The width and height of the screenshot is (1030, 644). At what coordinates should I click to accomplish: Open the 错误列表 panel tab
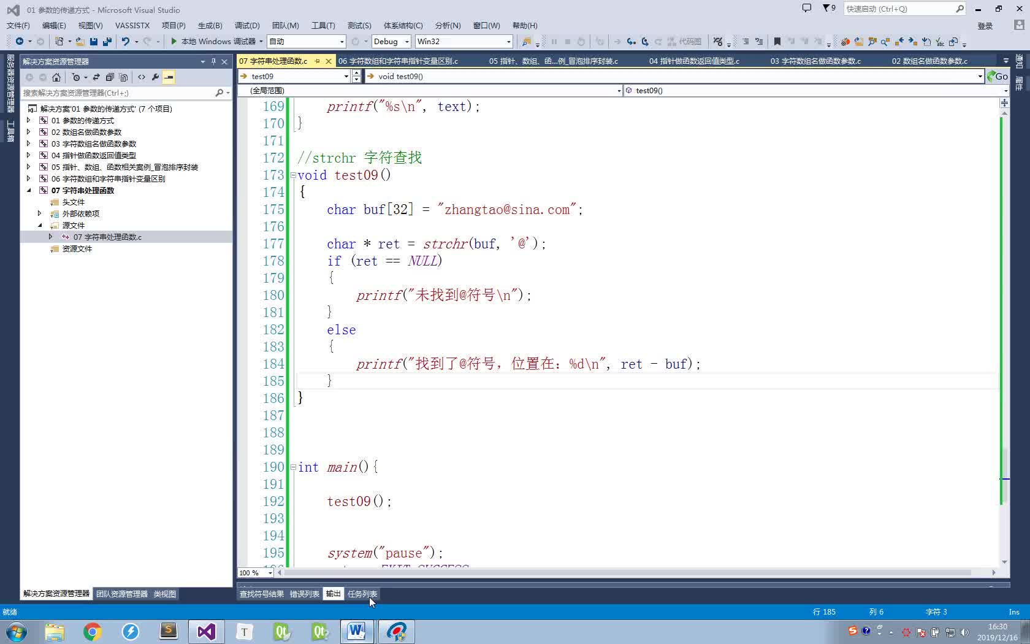304,594
